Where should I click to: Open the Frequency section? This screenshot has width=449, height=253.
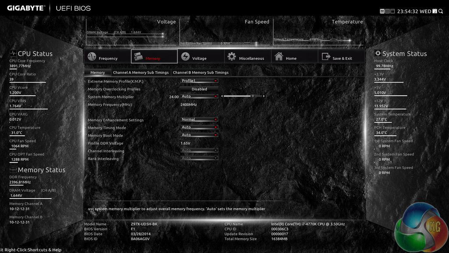(x=107, y=57)
